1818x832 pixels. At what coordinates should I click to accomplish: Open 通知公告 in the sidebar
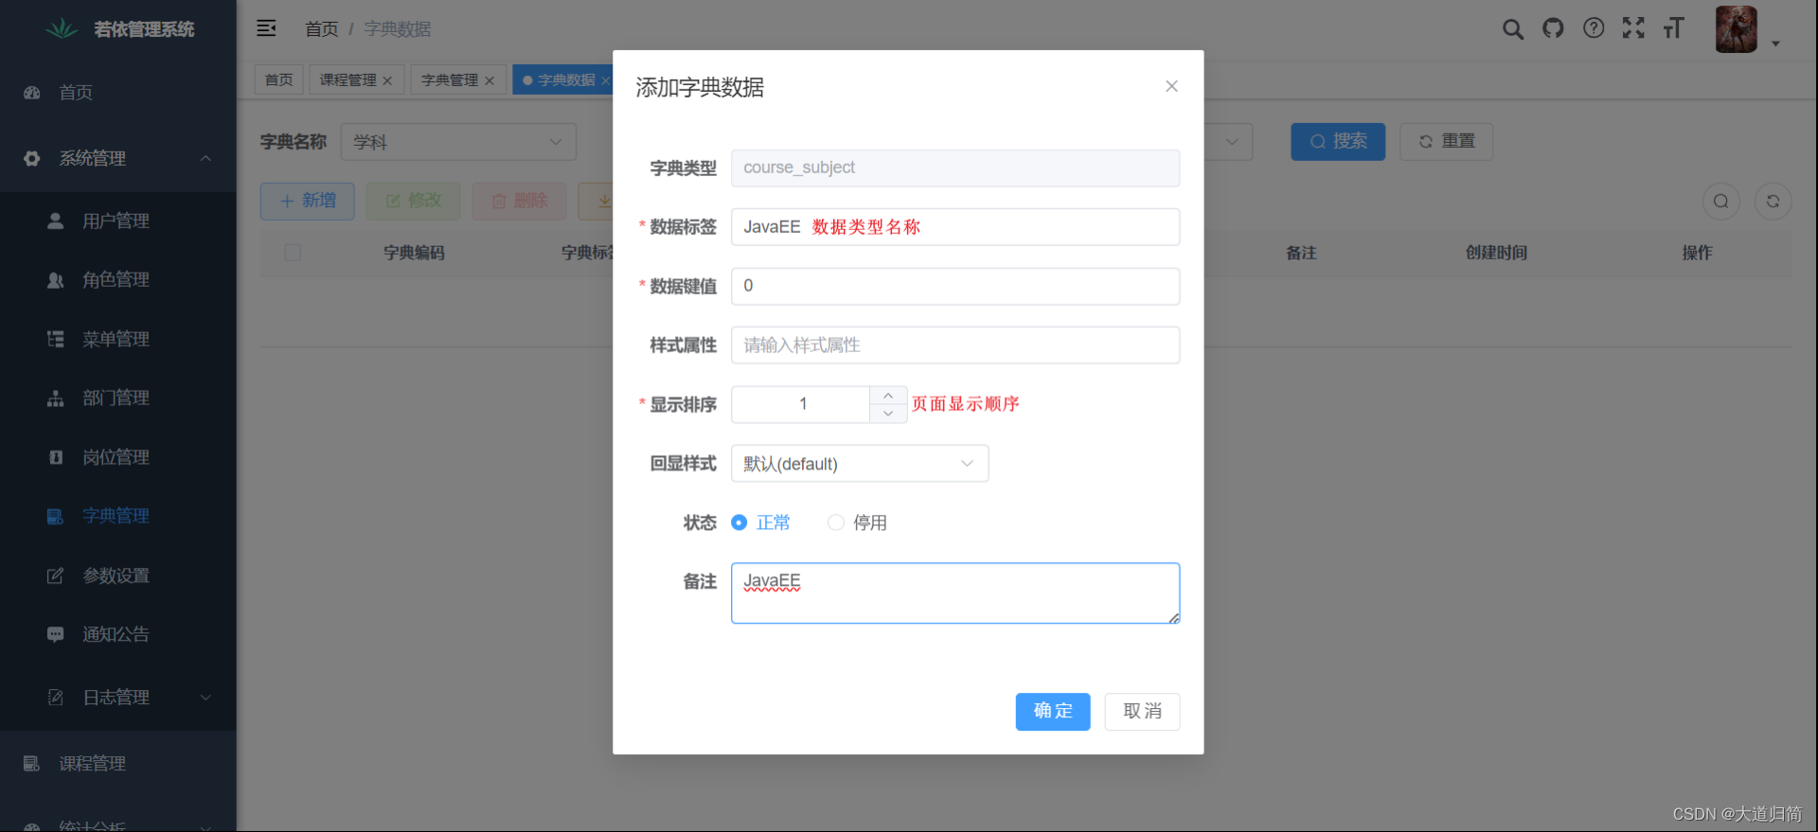coord(118,634)
